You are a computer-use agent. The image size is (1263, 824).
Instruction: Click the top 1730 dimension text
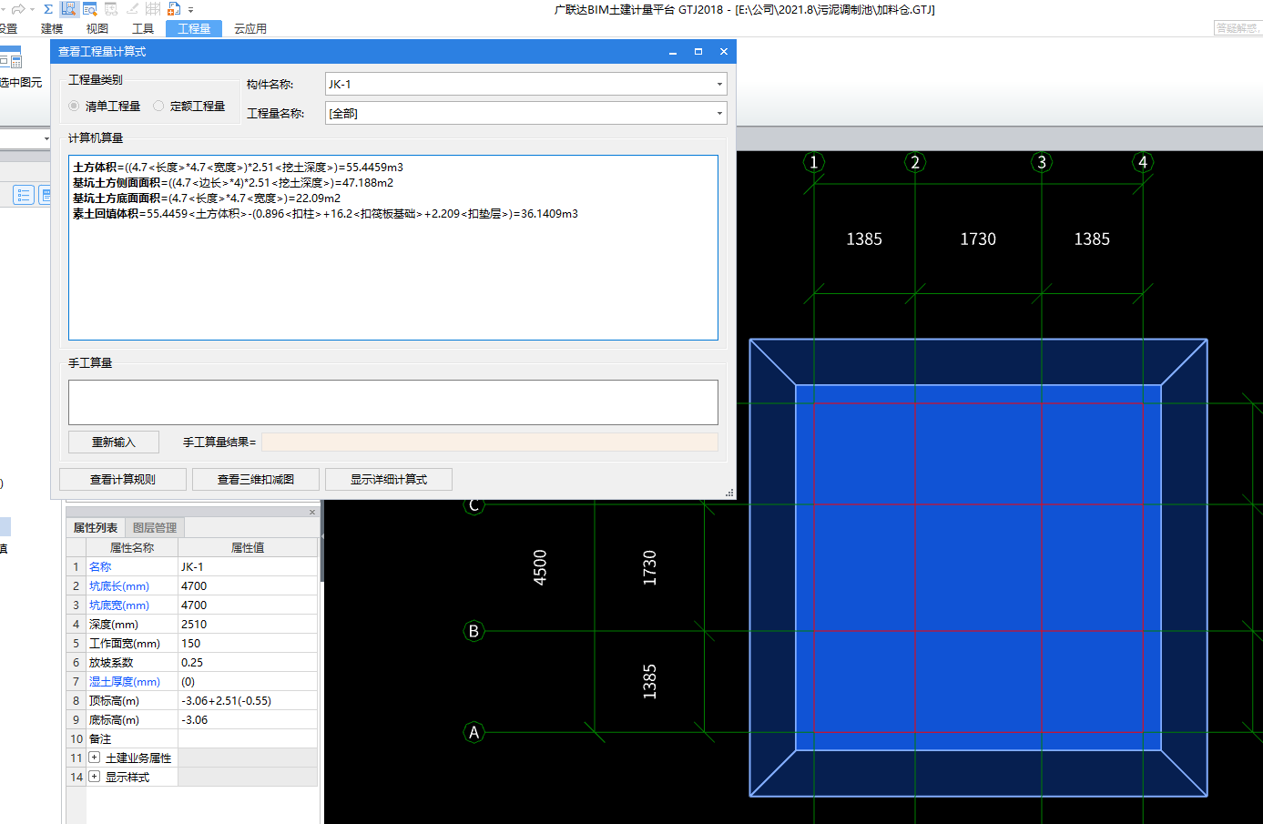pyautogui.click(x=978, y=239)
